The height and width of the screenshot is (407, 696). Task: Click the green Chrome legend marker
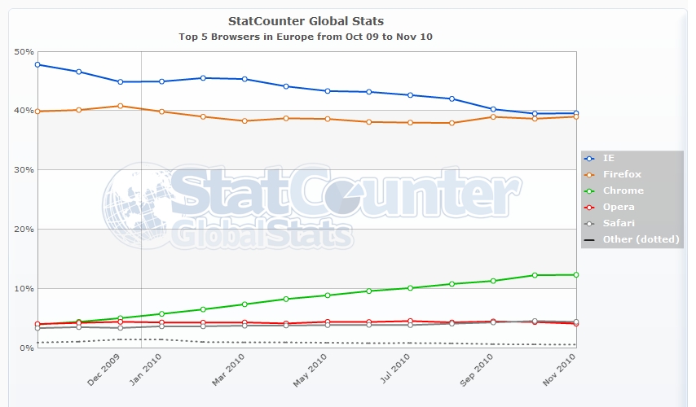589,190
